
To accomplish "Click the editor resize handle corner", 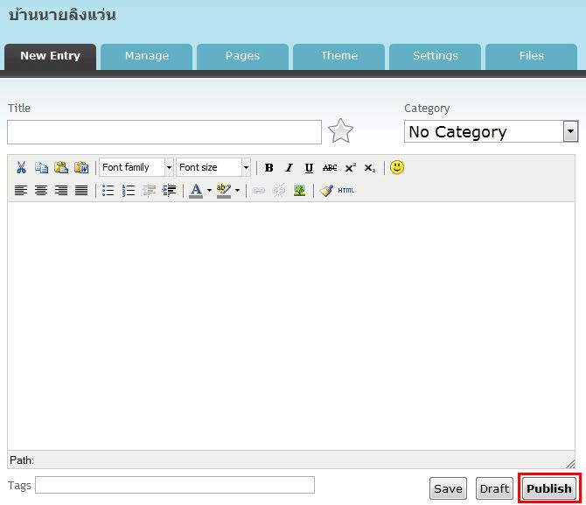I will (x=570, y=464).
